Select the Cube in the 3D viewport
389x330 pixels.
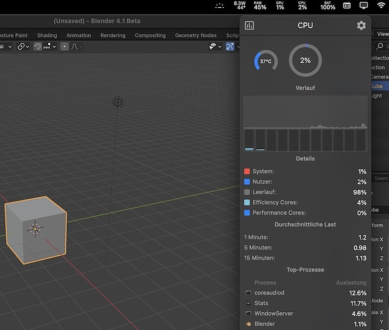coord(36,230)
